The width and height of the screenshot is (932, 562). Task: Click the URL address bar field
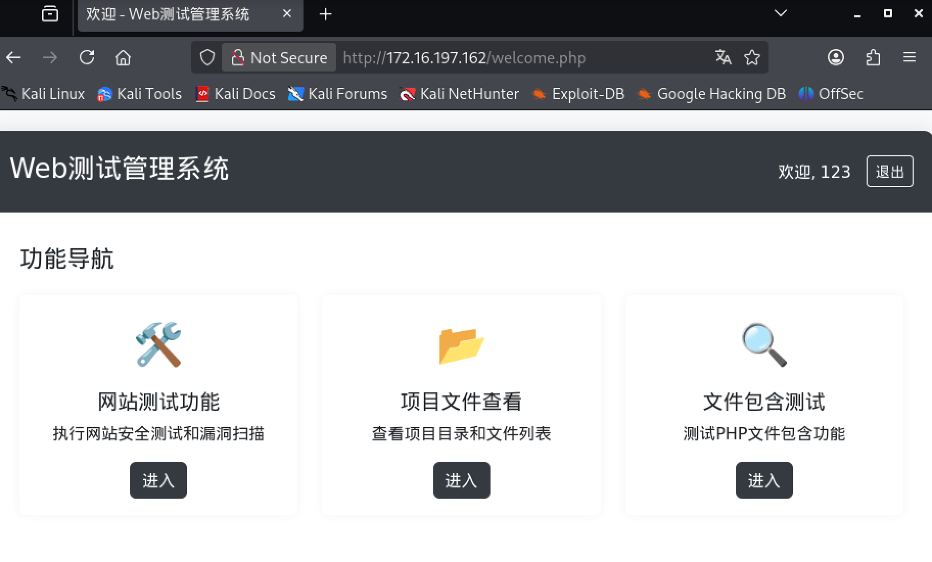(521, 58)
